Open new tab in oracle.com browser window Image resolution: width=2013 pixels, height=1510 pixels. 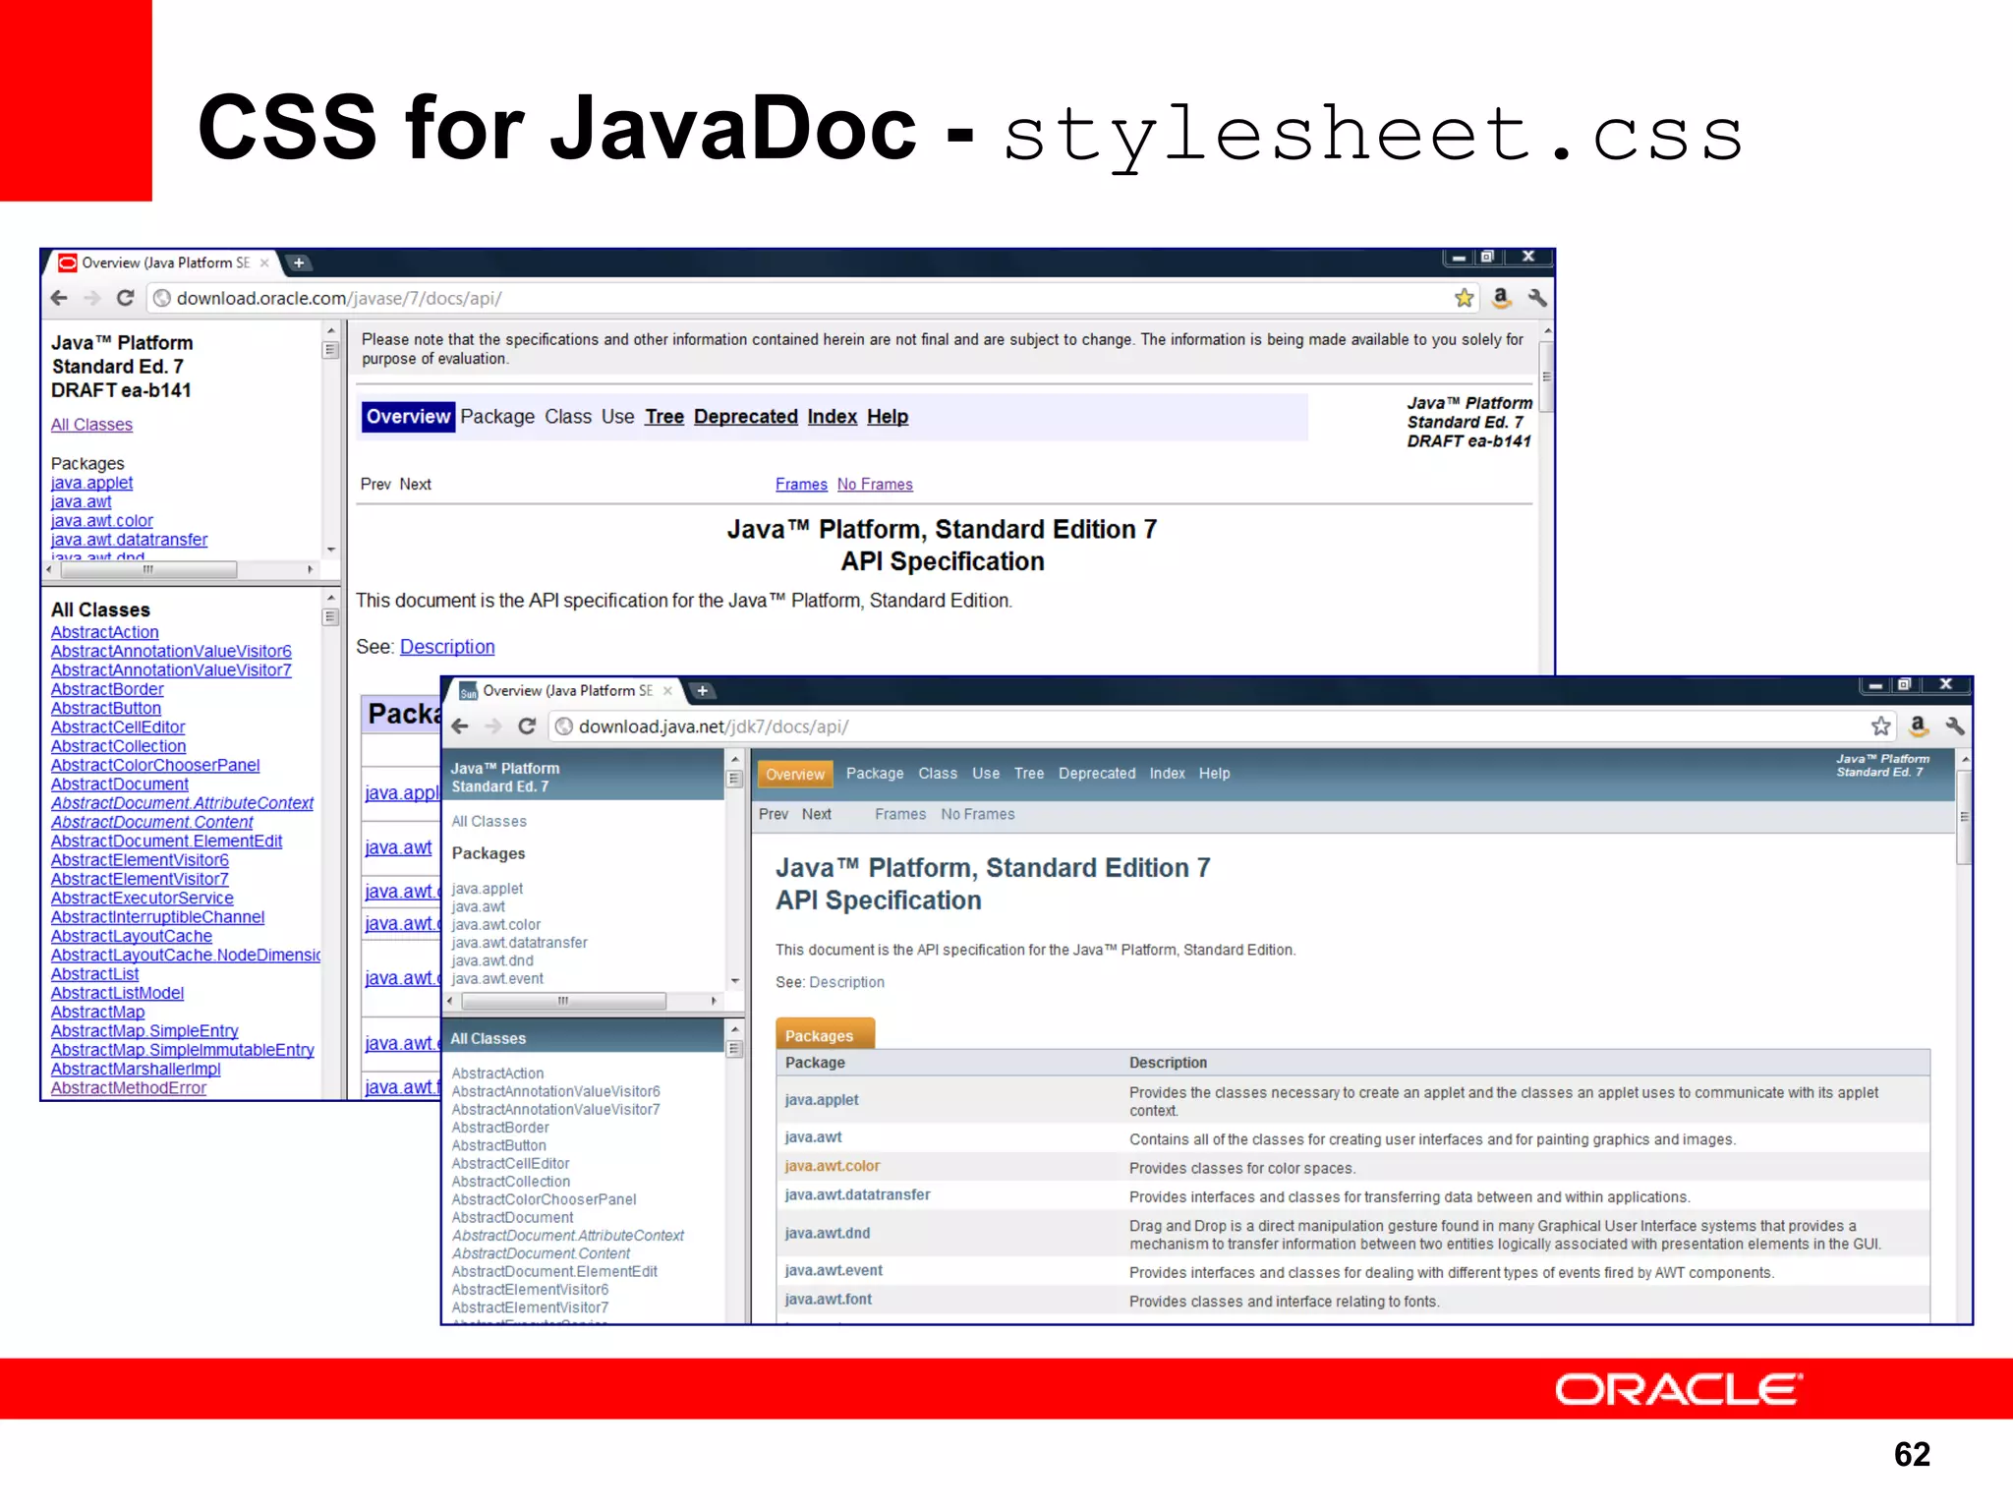(299, 262)
